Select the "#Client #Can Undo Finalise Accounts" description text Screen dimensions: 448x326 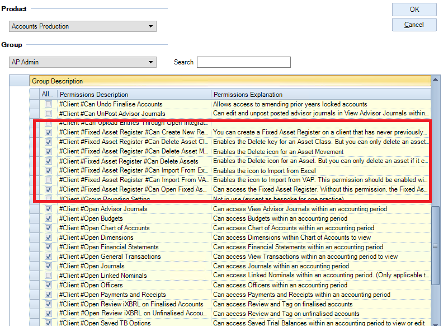[111, 104]
